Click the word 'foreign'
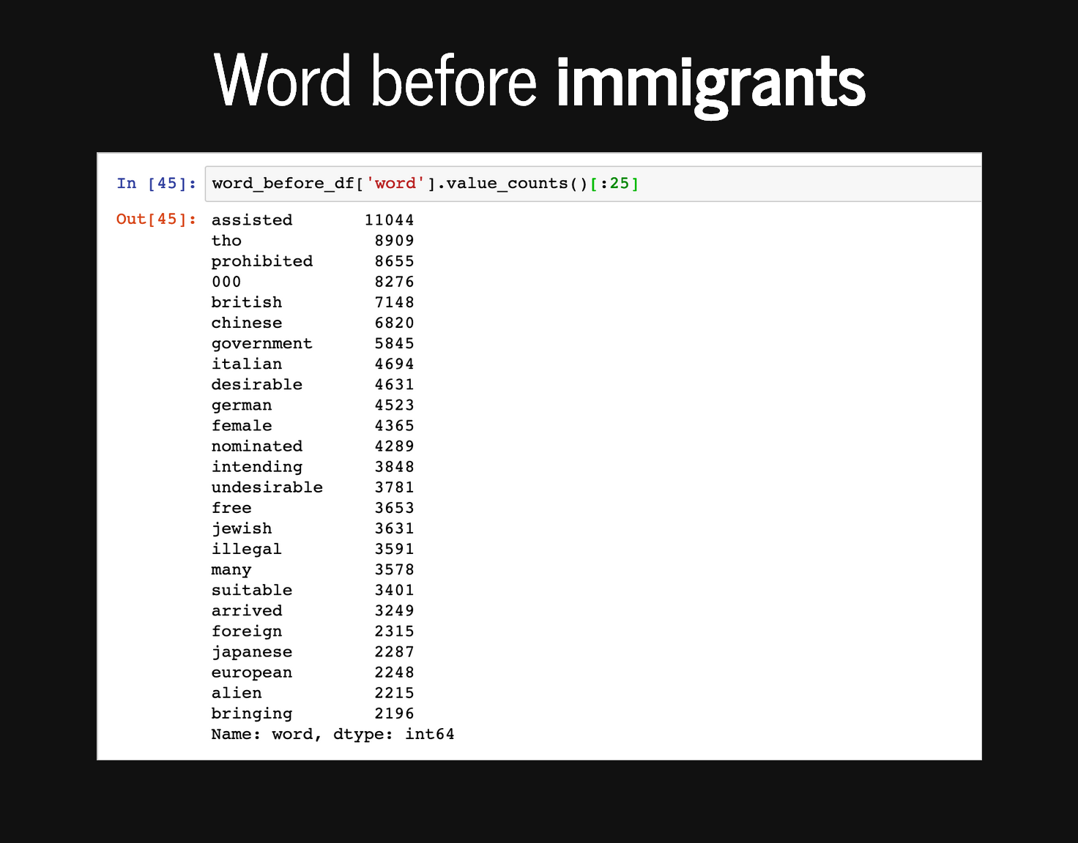This screenshot has height=843, width=1078. pos(247,632)
